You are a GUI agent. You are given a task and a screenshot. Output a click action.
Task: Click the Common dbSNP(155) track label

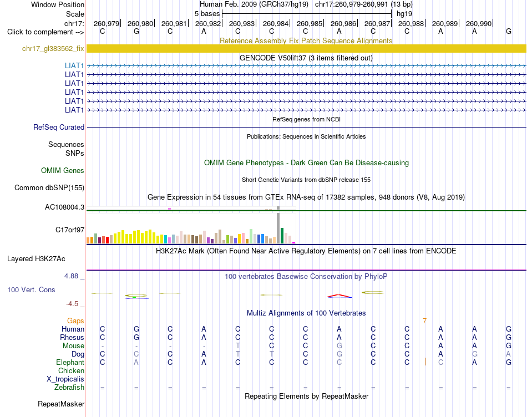point(49,188)
